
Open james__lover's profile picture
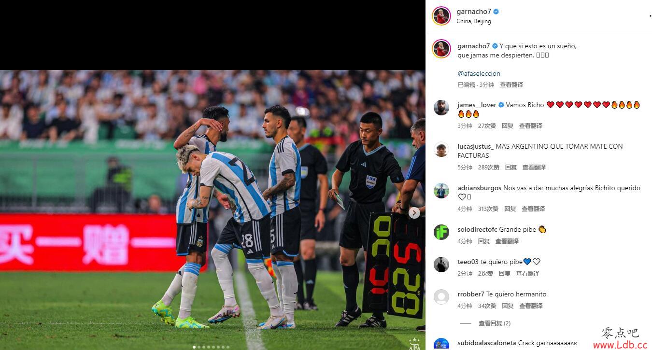click(441, 107)
